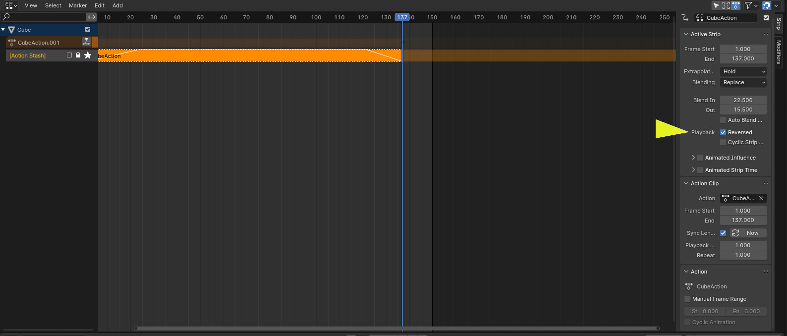Viewport: 787px width, 336px height.
Task: Click the Cube object triangle icon
Action: click(x=11, y=30)
